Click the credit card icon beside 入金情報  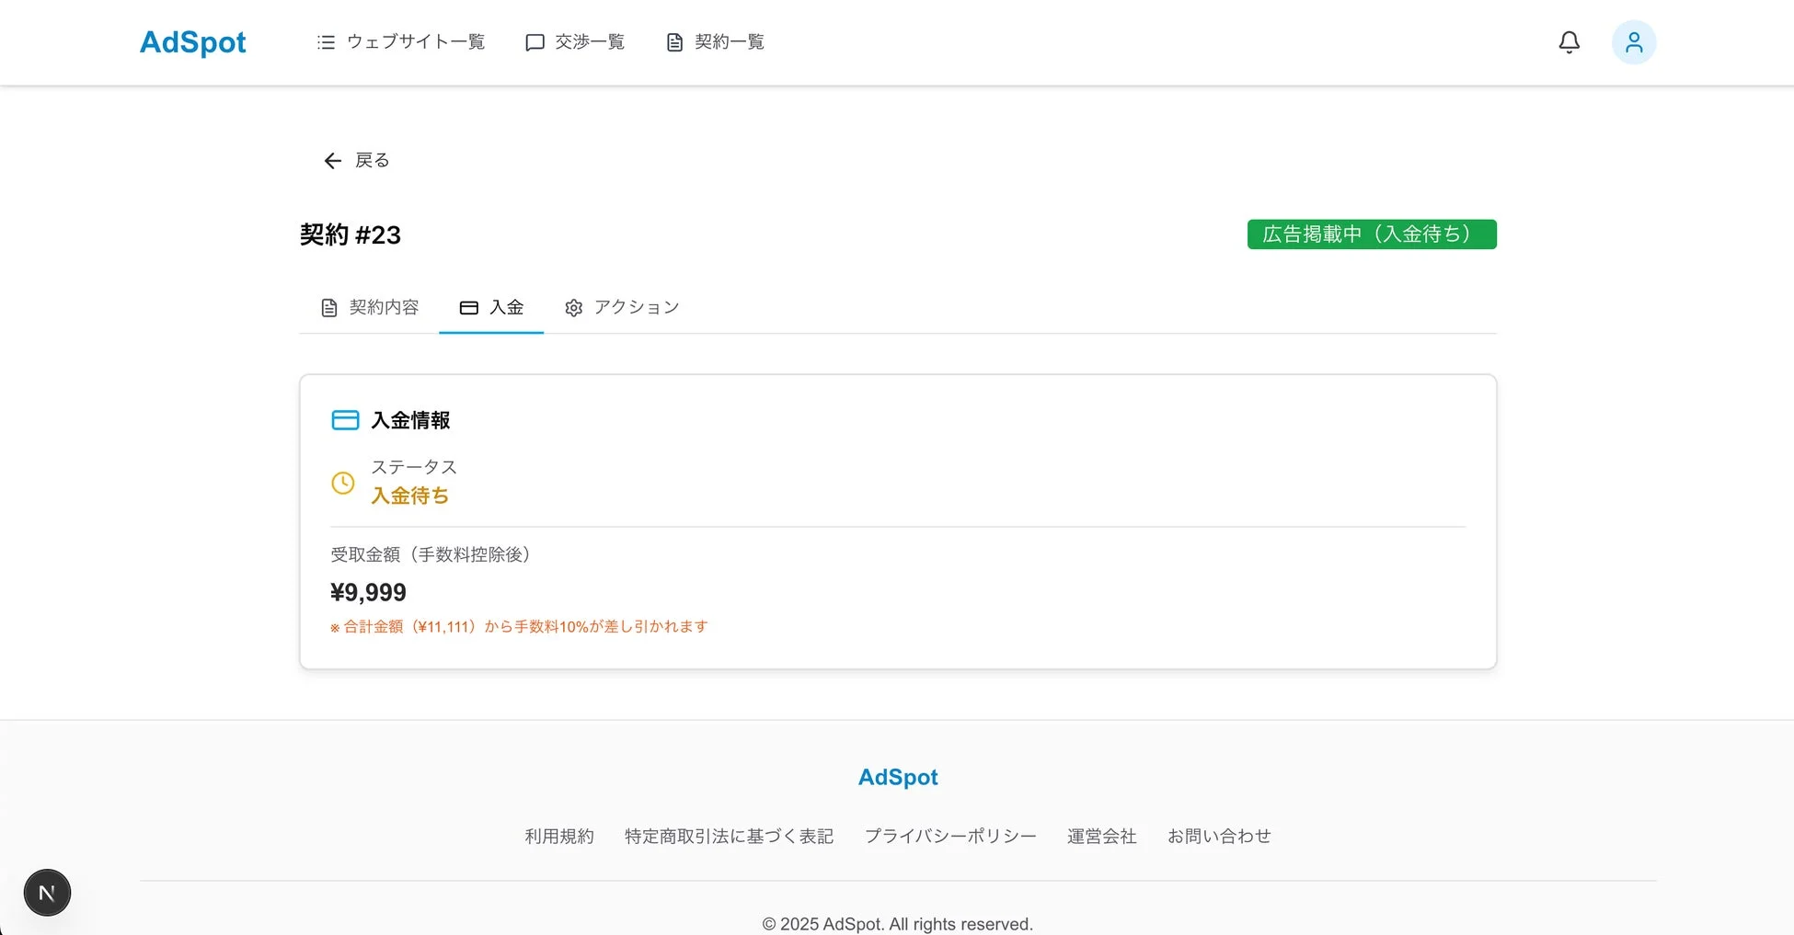click(345, 419)
